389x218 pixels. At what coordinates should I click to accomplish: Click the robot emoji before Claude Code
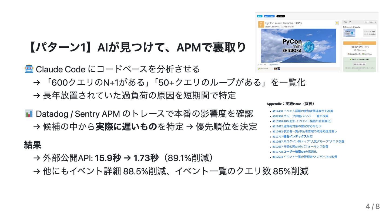29,69
